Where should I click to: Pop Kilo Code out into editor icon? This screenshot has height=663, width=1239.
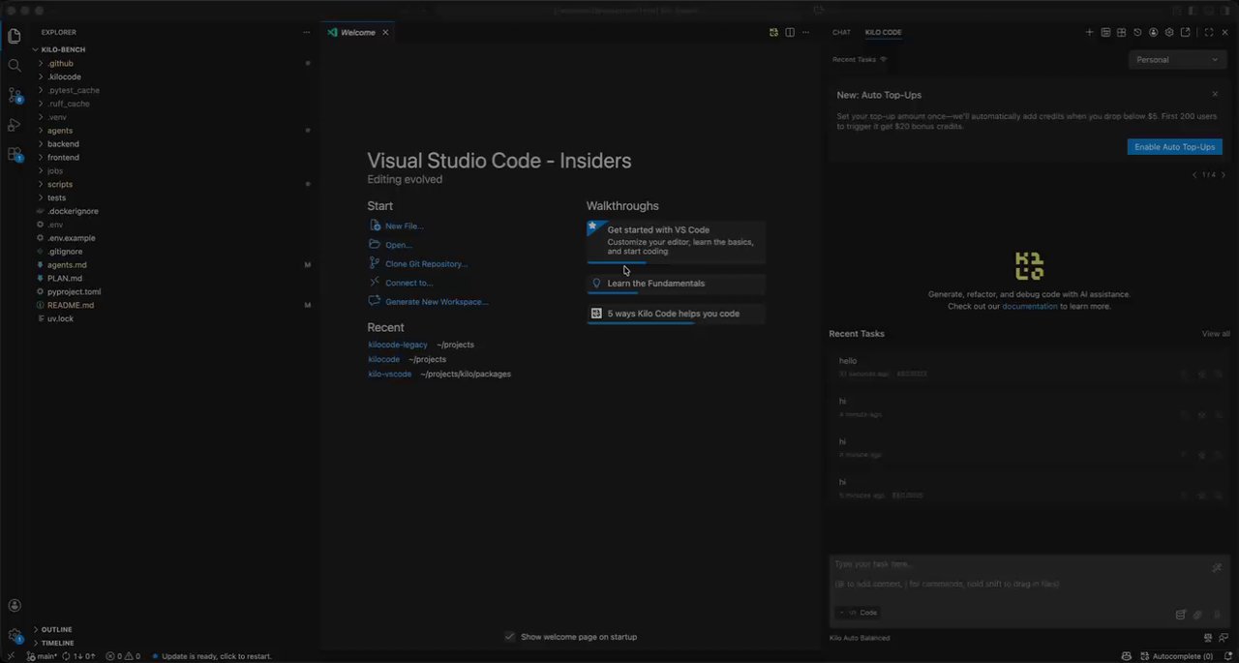click(1186, 32)
